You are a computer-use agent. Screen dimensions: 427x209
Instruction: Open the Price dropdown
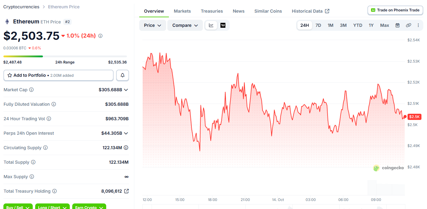[x=153, y=25]
